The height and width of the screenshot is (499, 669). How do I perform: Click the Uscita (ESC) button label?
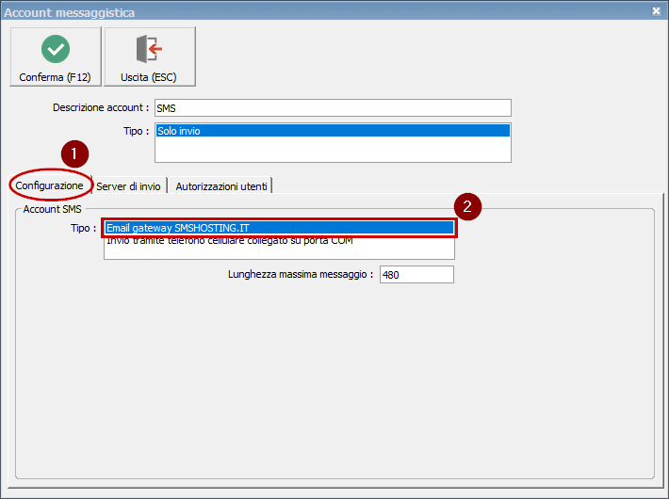149,77
